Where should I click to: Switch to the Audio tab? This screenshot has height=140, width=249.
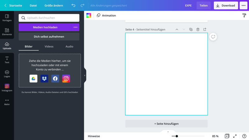69,46
